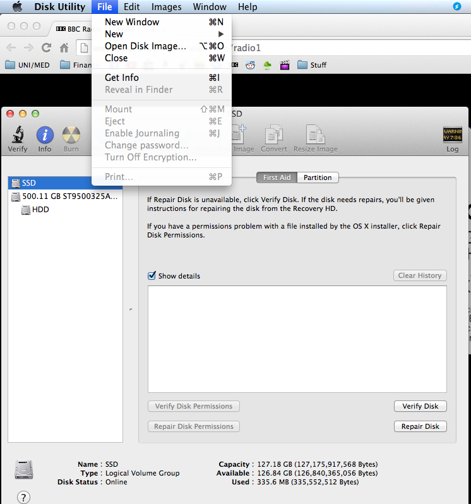The height and width of the screenshot is (504, 471).
Task: Click the SSD drive icon in info footer
Action: [24, 470]
